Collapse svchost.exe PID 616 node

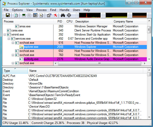click(x=13, y=43)
